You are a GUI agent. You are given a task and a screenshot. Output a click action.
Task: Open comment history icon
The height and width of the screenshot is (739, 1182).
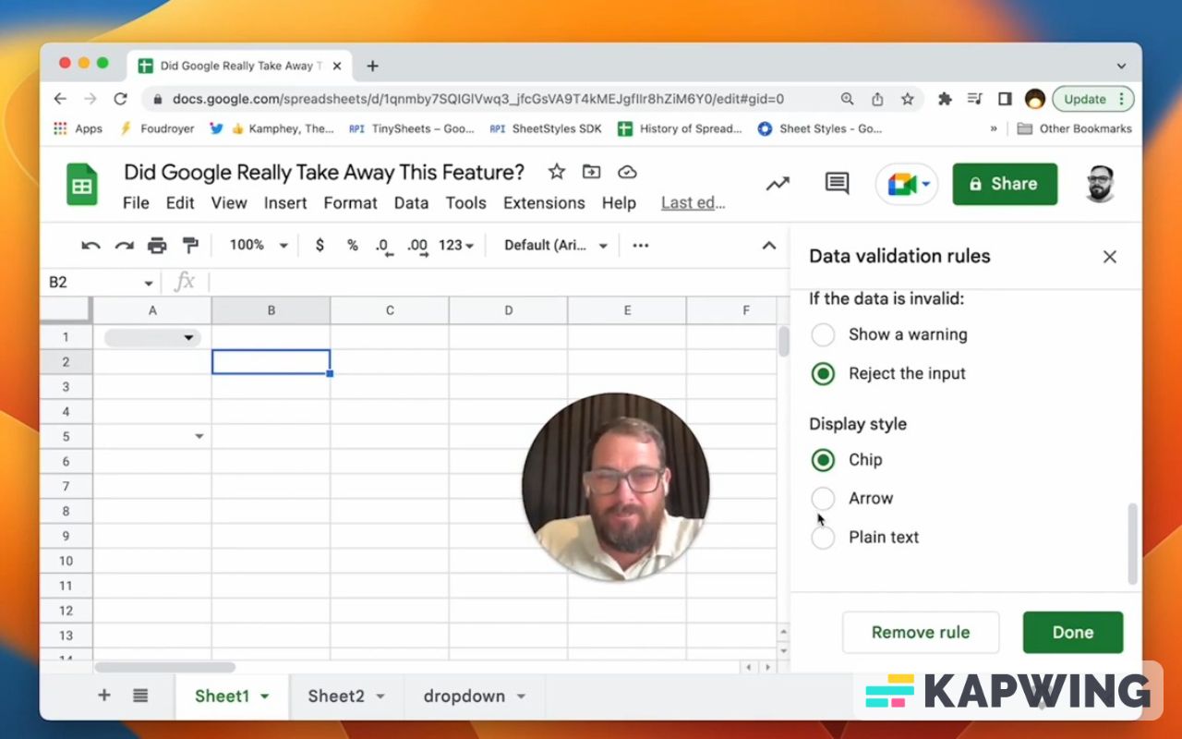(837, 183)
